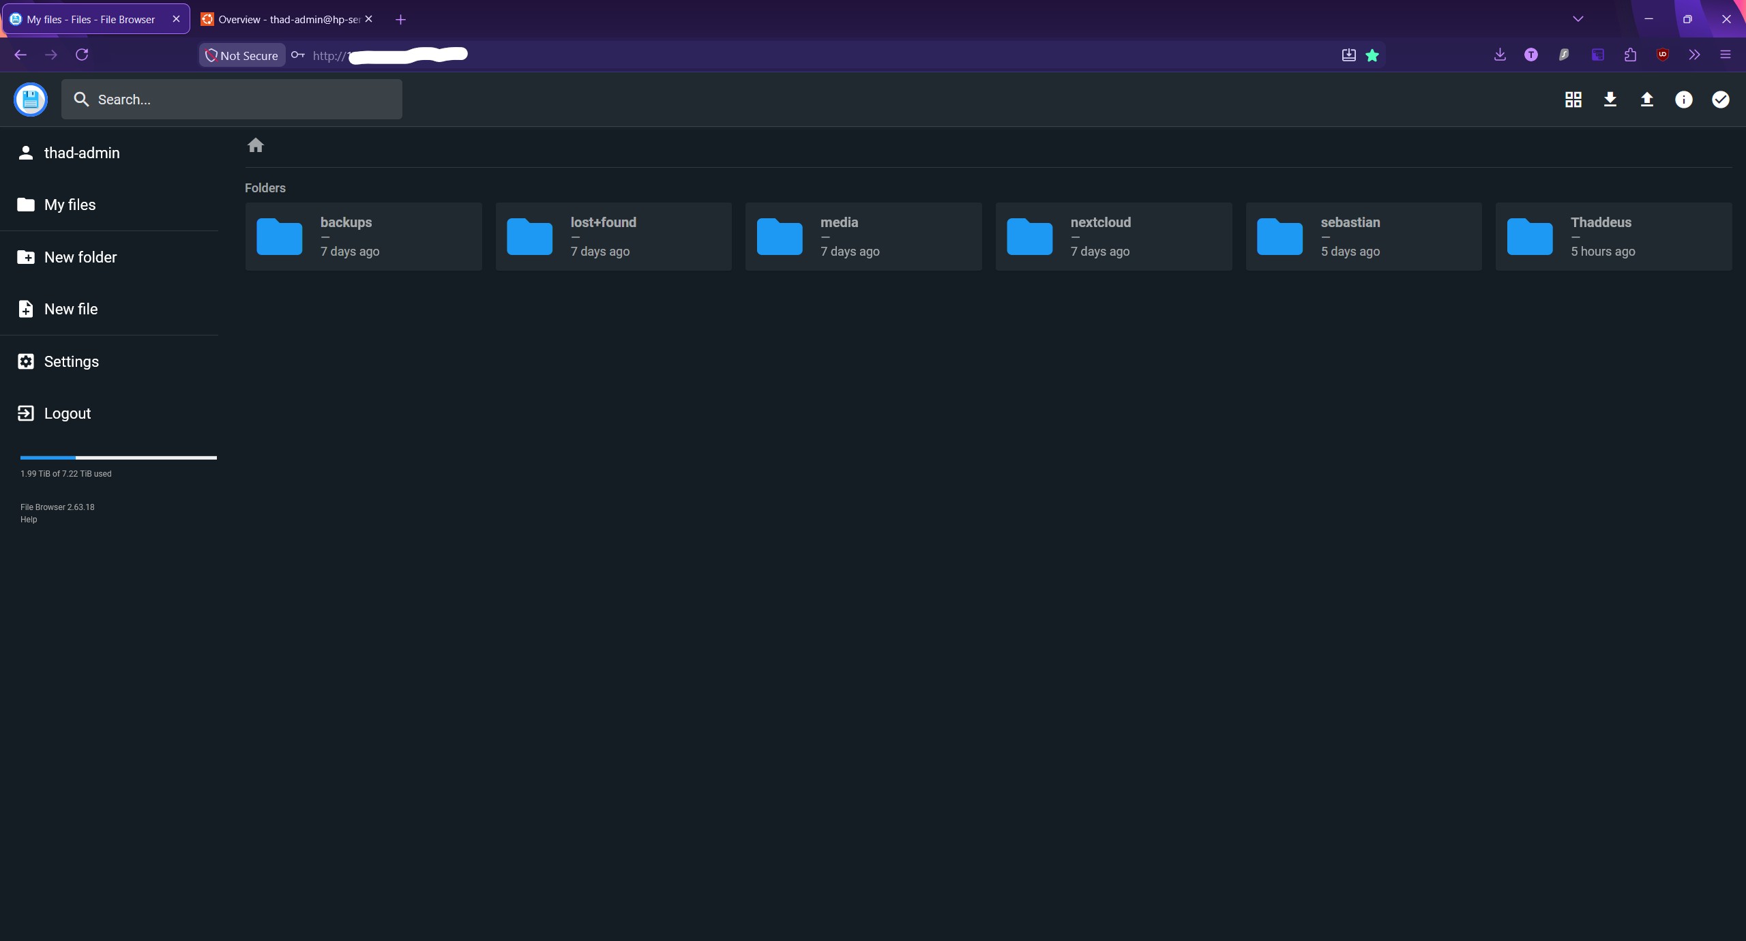This screenshot has height=941, width=1746.
Task: Open the backups folder
Action: [364, 237]
